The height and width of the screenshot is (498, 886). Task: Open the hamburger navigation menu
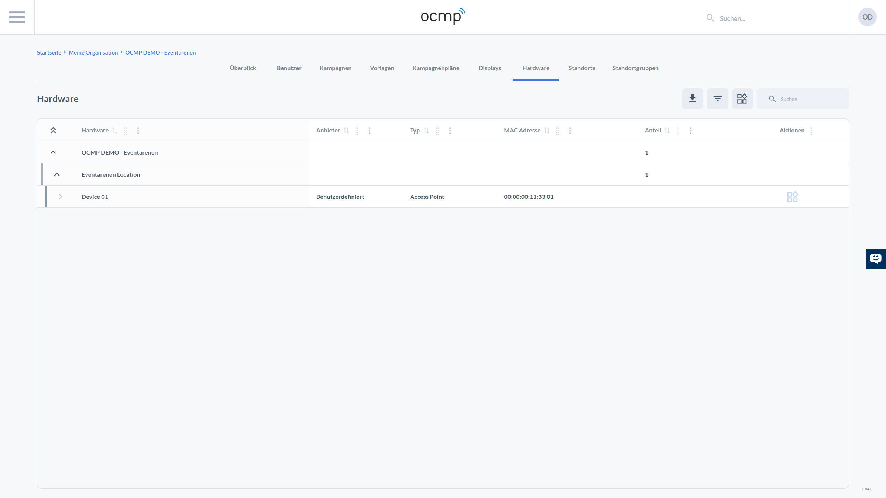click(x=17, y=17)
